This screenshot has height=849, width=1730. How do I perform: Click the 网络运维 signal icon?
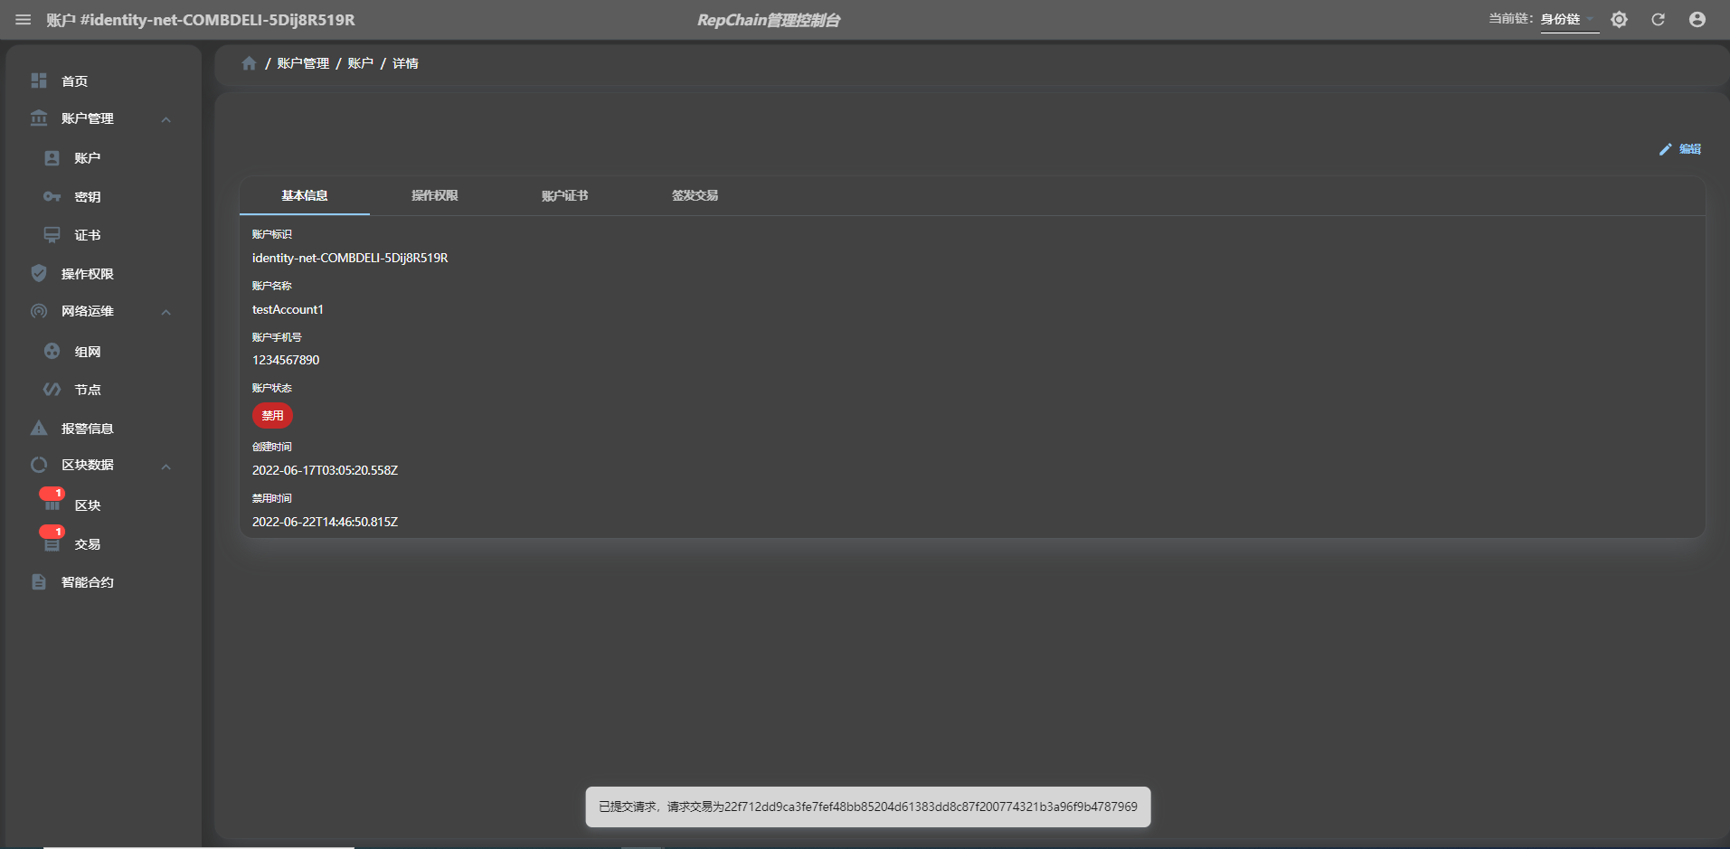click(x=39, y=311)
